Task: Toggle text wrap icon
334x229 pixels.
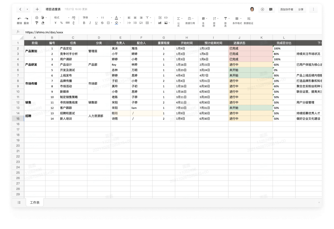Action: pyautogui.click(x=141, y=23)
